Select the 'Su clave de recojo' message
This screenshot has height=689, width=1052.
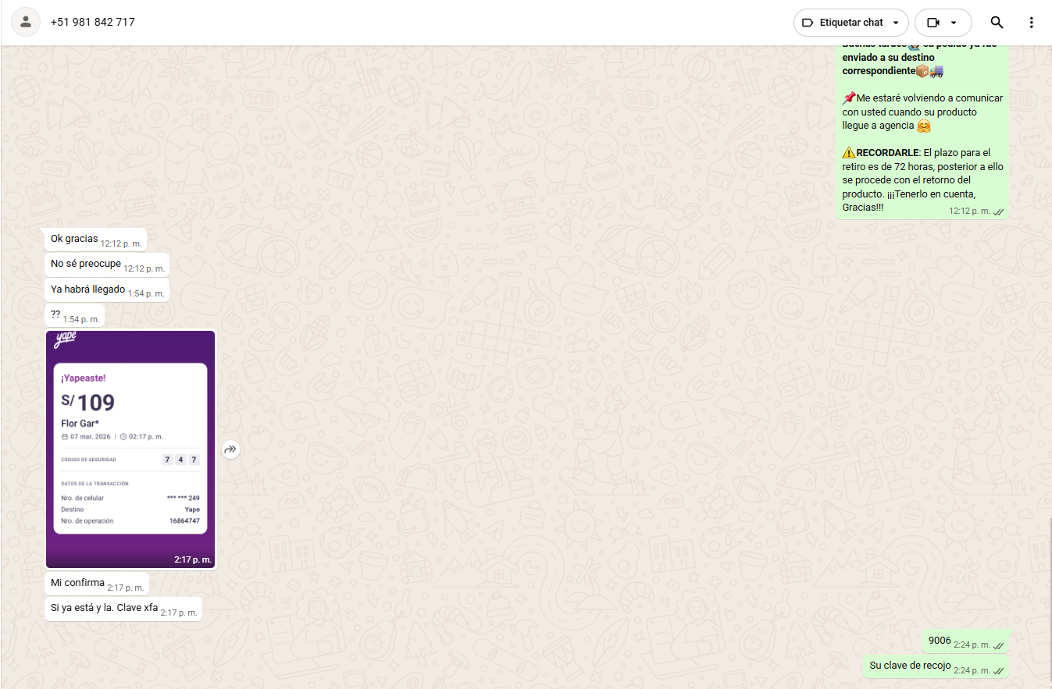910,666
